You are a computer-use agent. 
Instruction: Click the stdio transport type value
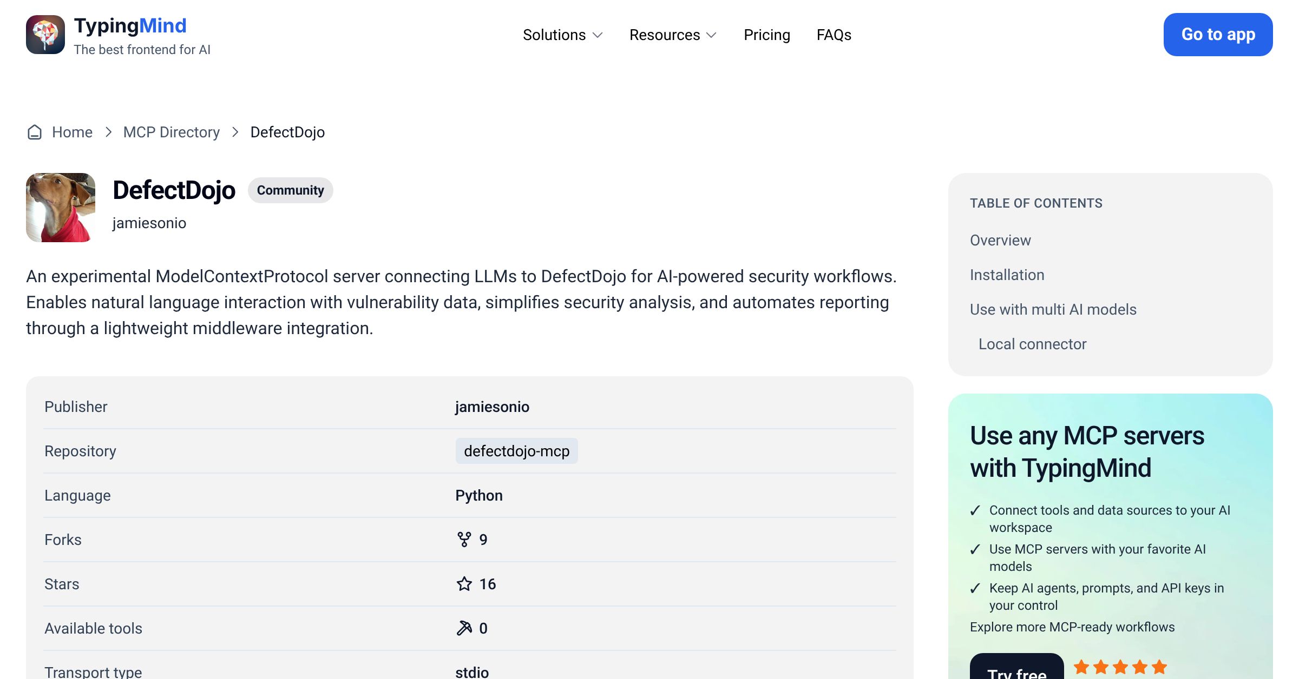[x=472, y=671]
